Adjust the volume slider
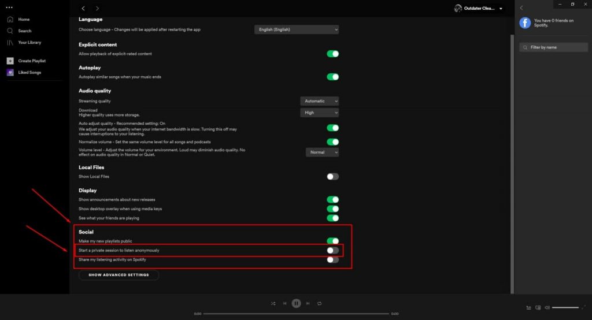592x320 pixels. 565,307
